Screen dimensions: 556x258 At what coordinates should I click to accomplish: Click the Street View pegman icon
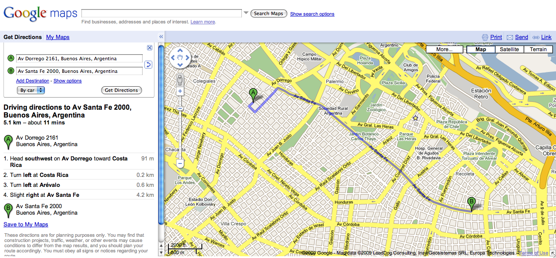coord(180,80)
